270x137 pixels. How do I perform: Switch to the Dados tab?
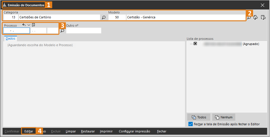[10, 38]
